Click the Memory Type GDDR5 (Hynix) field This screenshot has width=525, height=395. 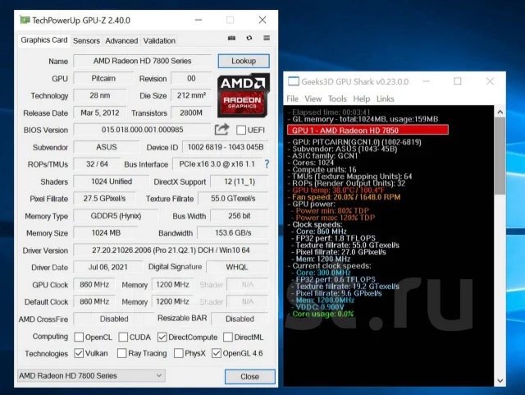(x=116, y=216)
